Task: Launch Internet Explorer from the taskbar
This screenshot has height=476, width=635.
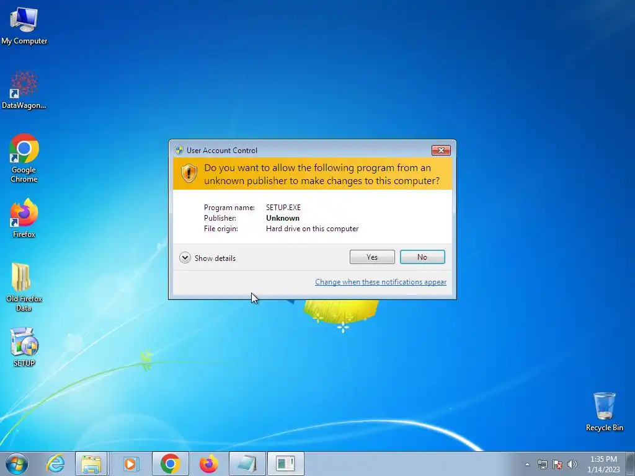Action: point(55,464)
